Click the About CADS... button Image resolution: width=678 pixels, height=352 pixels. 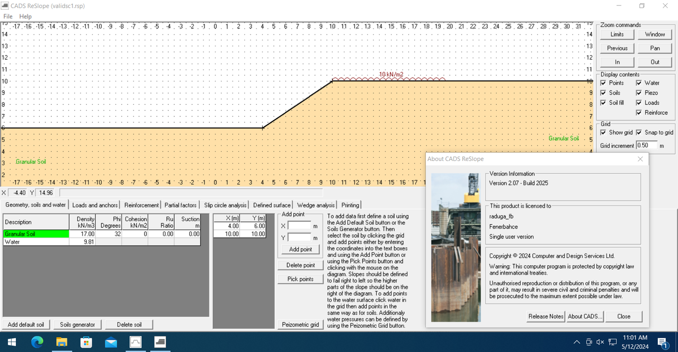pyautogui.click(x=585, y=317)
